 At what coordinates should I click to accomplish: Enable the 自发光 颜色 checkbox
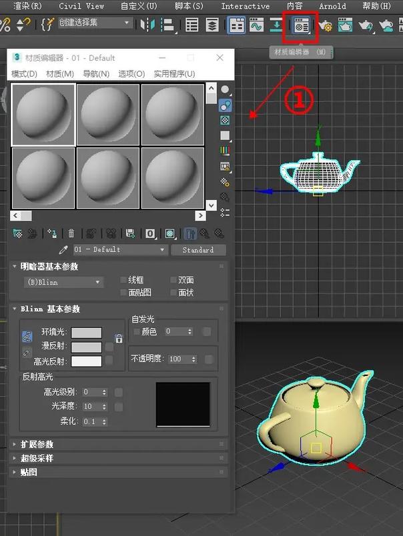137,331
